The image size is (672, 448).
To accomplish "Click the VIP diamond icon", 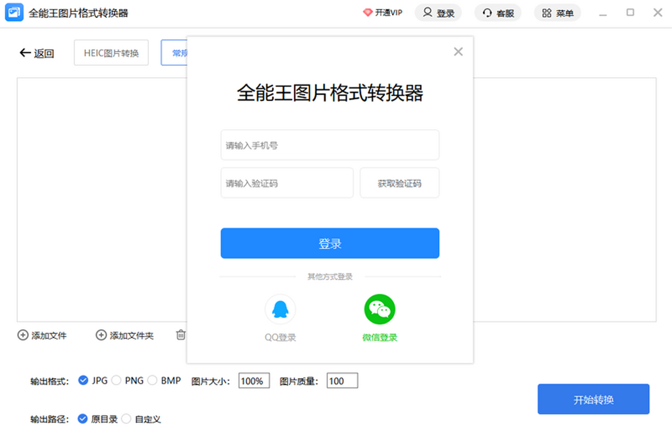I will pos(367,13).
